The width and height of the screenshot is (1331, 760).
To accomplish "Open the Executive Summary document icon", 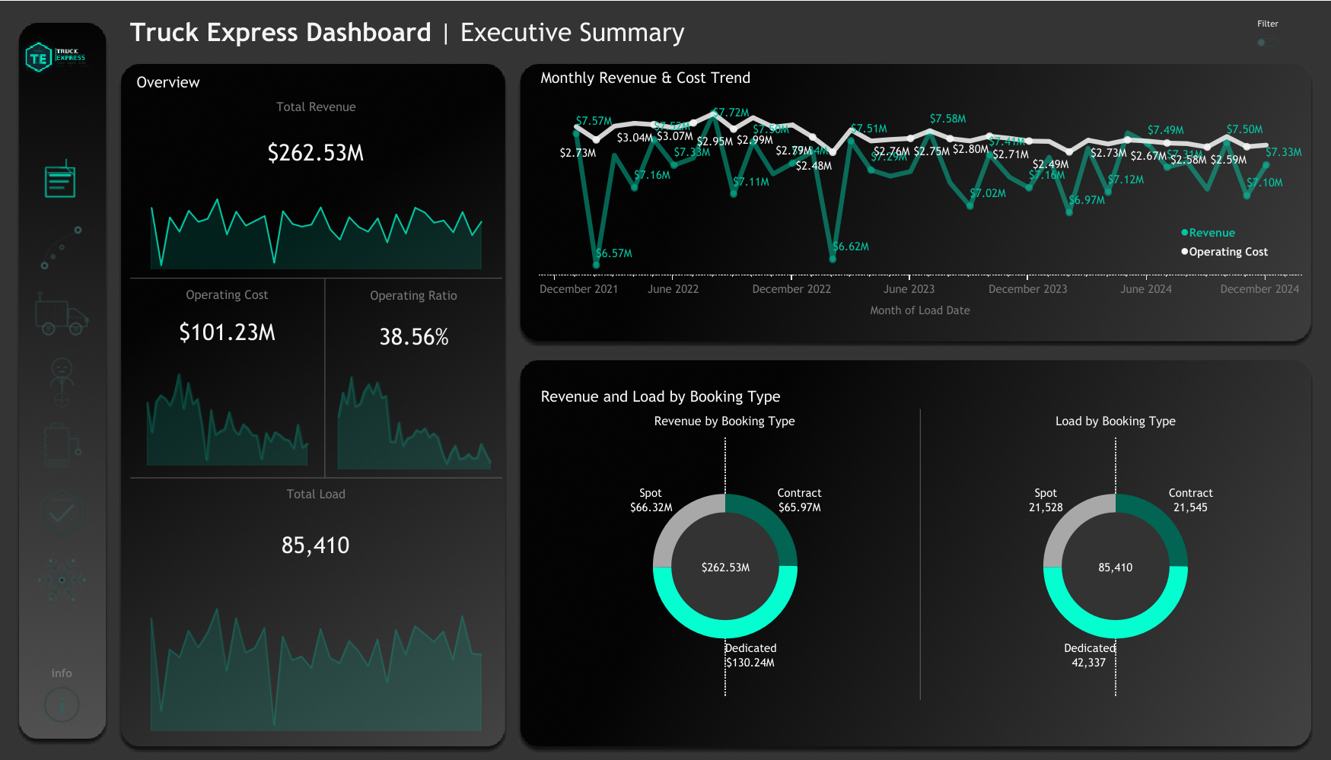I will (x=60, y=180).
